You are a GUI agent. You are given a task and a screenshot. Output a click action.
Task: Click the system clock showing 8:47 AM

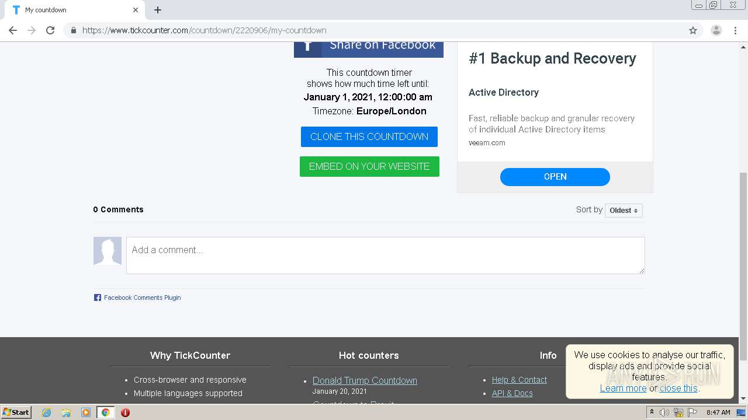[718, 412]
